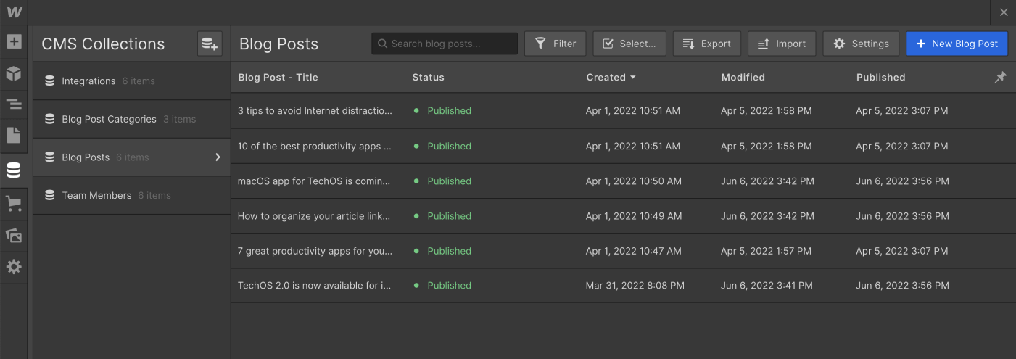Viewport: 1016px width, 359px height.
Task: Open the Navigator layers icon
Action: tap(14, 104)
